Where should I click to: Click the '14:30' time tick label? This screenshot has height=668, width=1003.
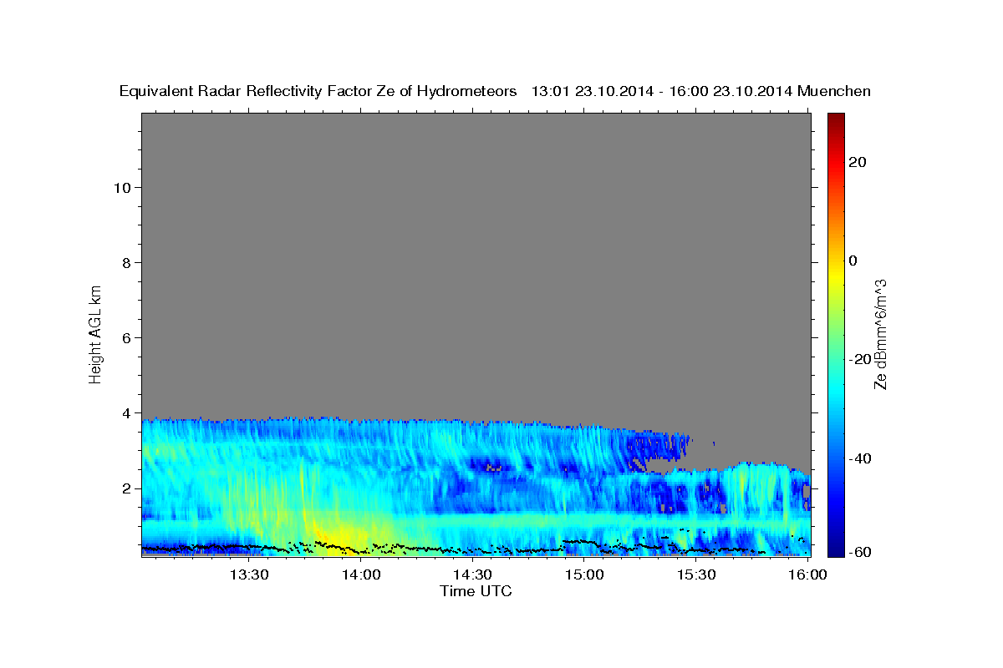point(472,575)
